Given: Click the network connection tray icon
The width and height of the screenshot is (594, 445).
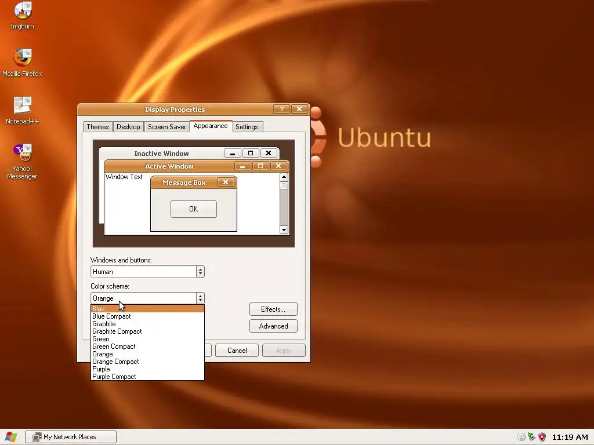Looking at the screenshot, I should click(531, 437).
